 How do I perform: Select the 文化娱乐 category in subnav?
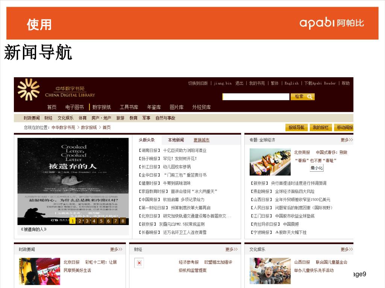coord(65,118)
